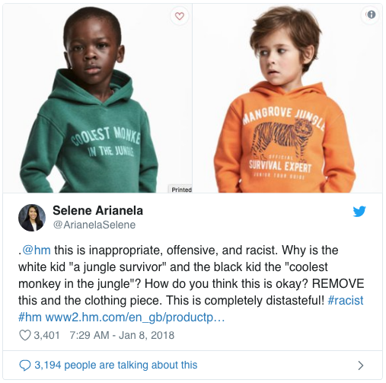Open Selene Arianela's profile avatar
This screenshot has width=386, height=383.
tap(32, 218)
